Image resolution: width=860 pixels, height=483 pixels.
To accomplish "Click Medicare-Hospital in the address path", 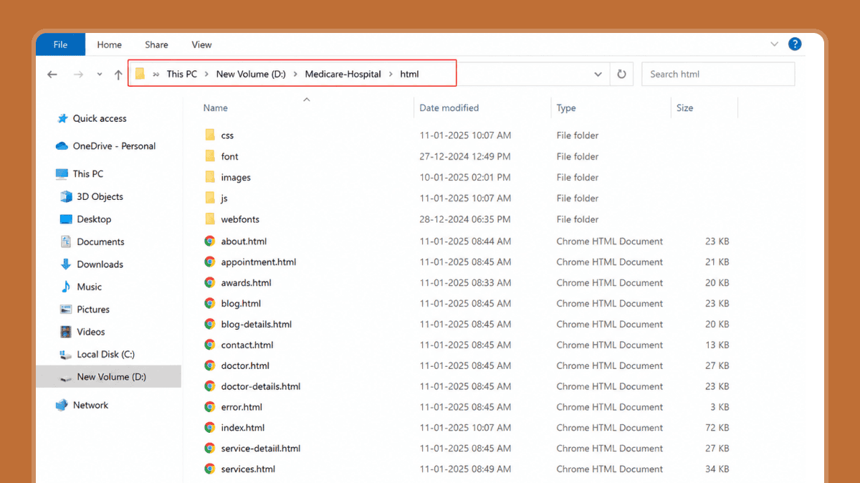I will 343,74.
